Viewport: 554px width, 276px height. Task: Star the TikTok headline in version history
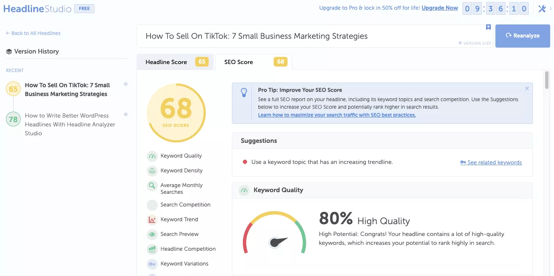coord(126,84)
